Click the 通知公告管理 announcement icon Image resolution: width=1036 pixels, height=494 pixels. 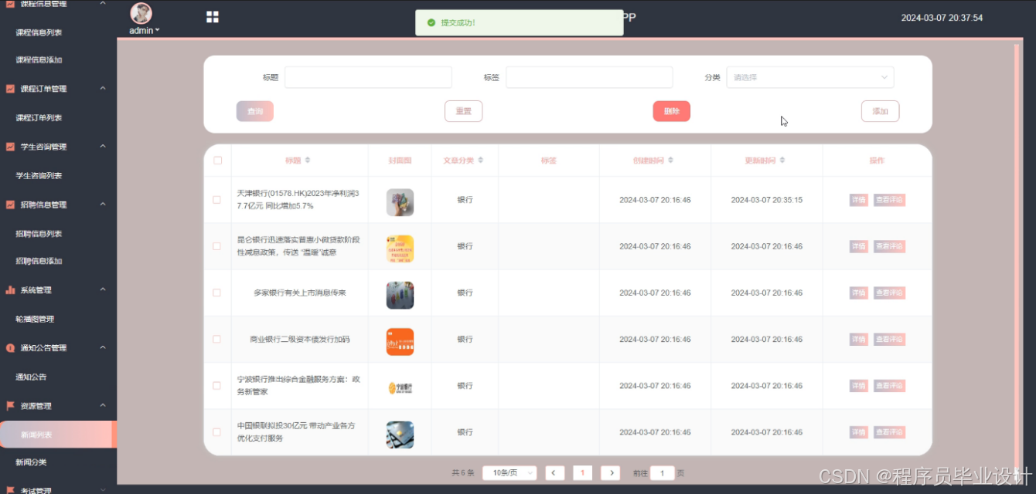click(9, 347)
